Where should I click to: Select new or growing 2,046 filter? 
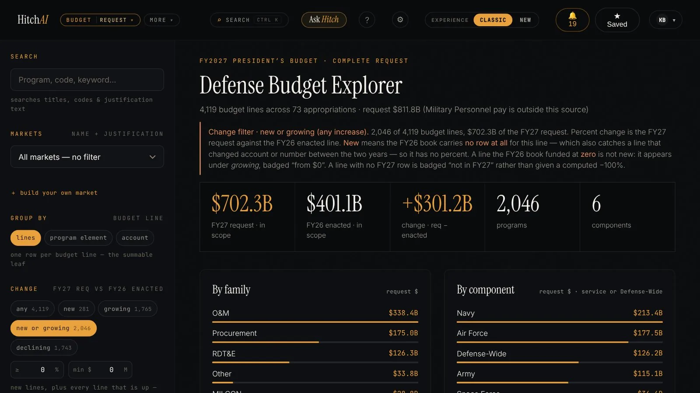coord(53,328)
